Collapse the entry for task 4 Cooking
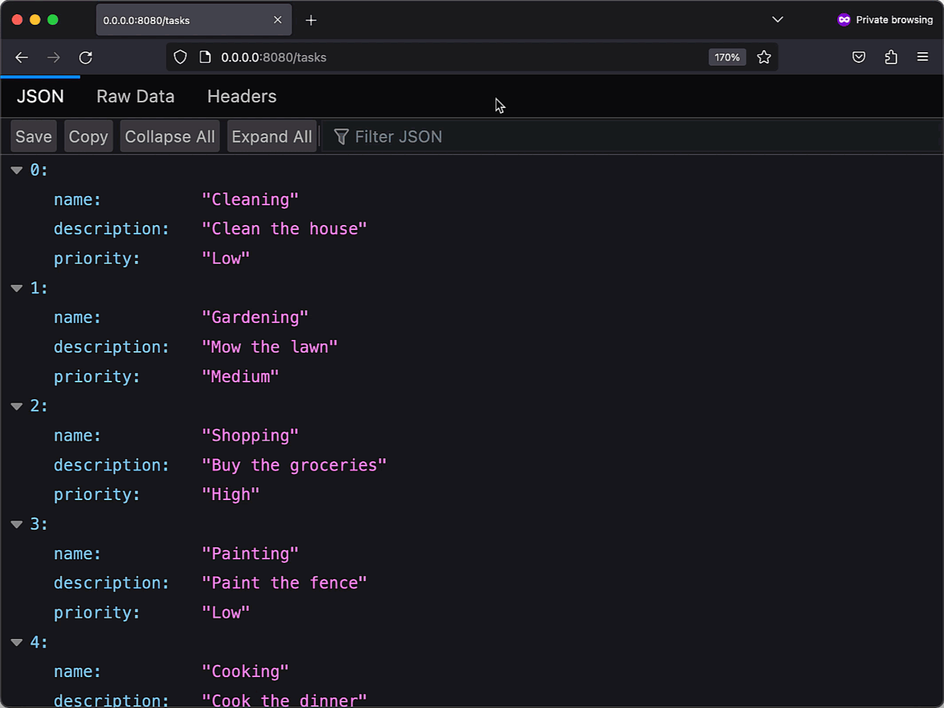This screenshot has width=944, height=708. click(16, 642)
